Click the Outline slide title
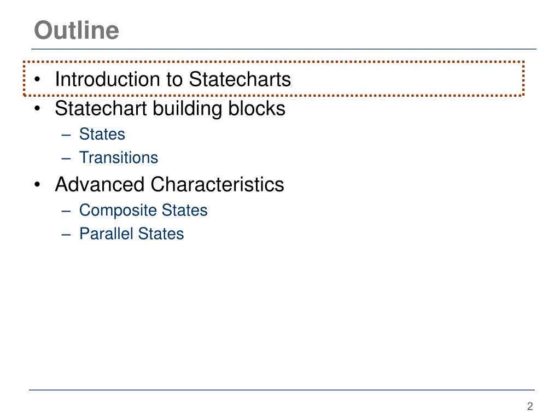 point(77,30)
